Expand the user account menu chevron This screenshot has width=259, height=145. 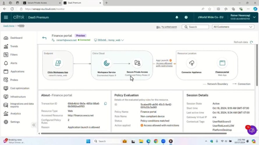click(x=254, y=17)
